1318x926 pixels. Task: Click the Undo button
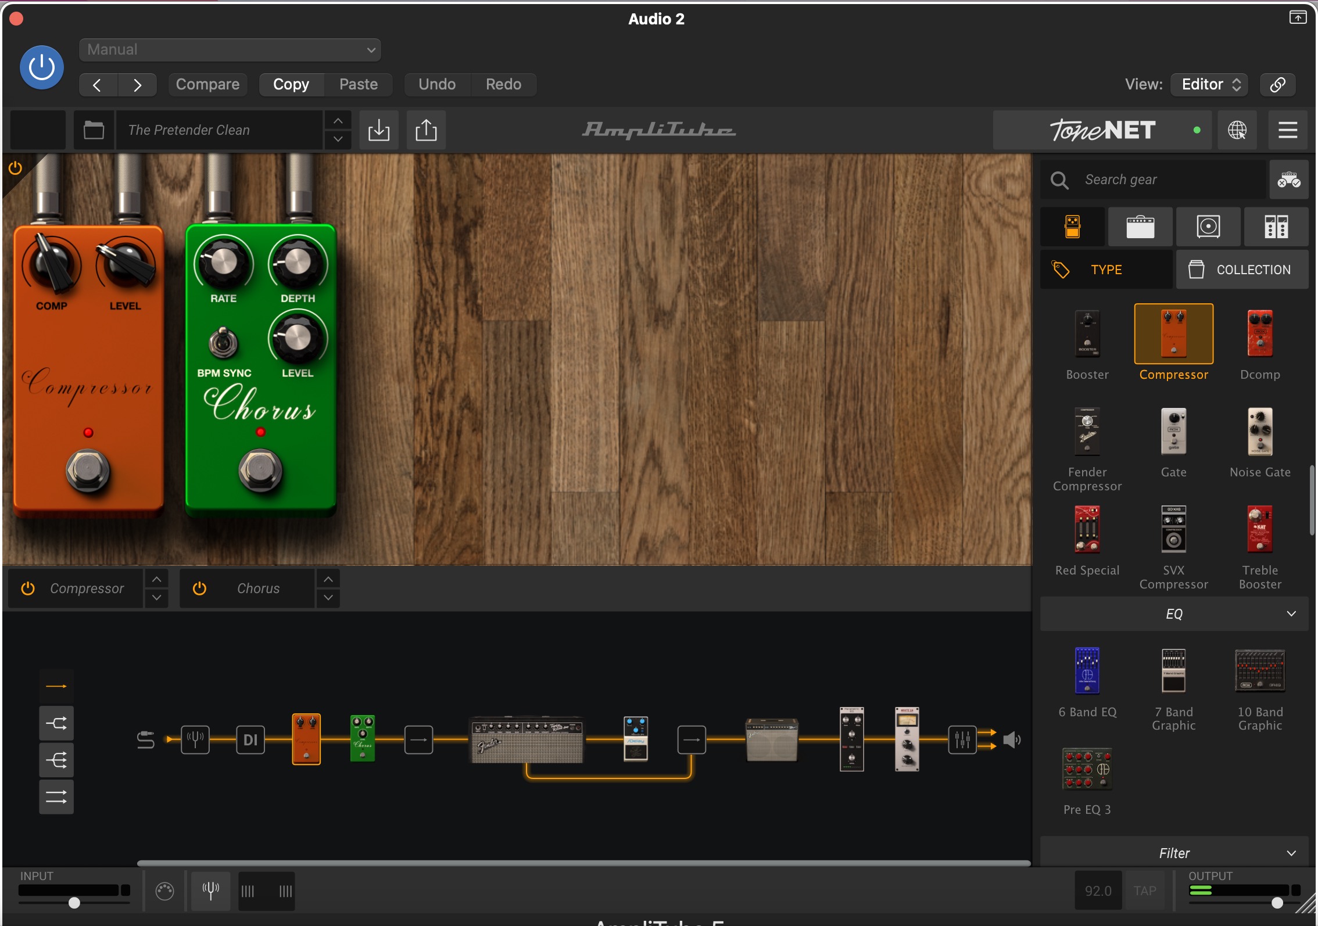[x=437, y=84]
